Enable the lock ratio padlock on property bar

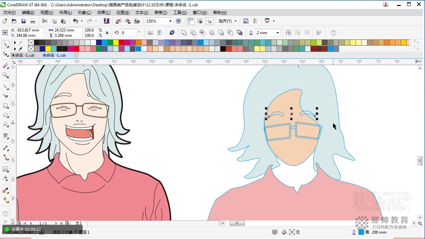click(107, 33)
